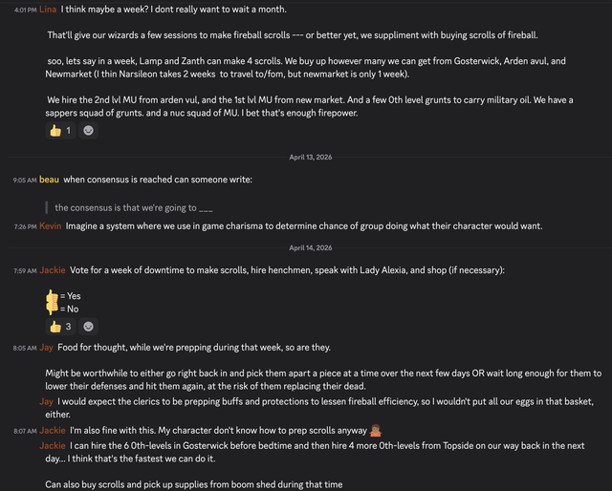The image size is (612, 491).
Task: Click second Jay username before 'I would expect'
Action: (x=46, y=402)
